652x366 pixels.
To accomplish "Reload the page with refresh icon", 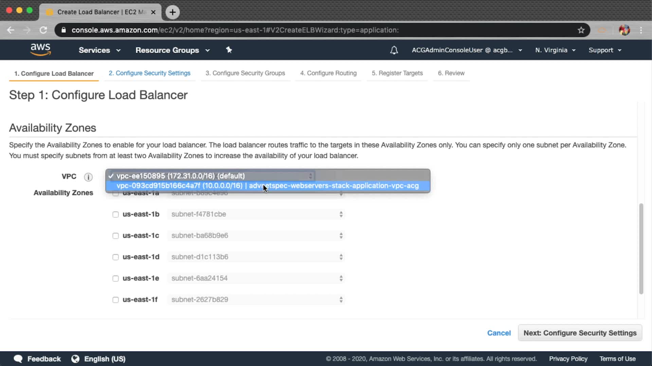I will tap(43, 30).
